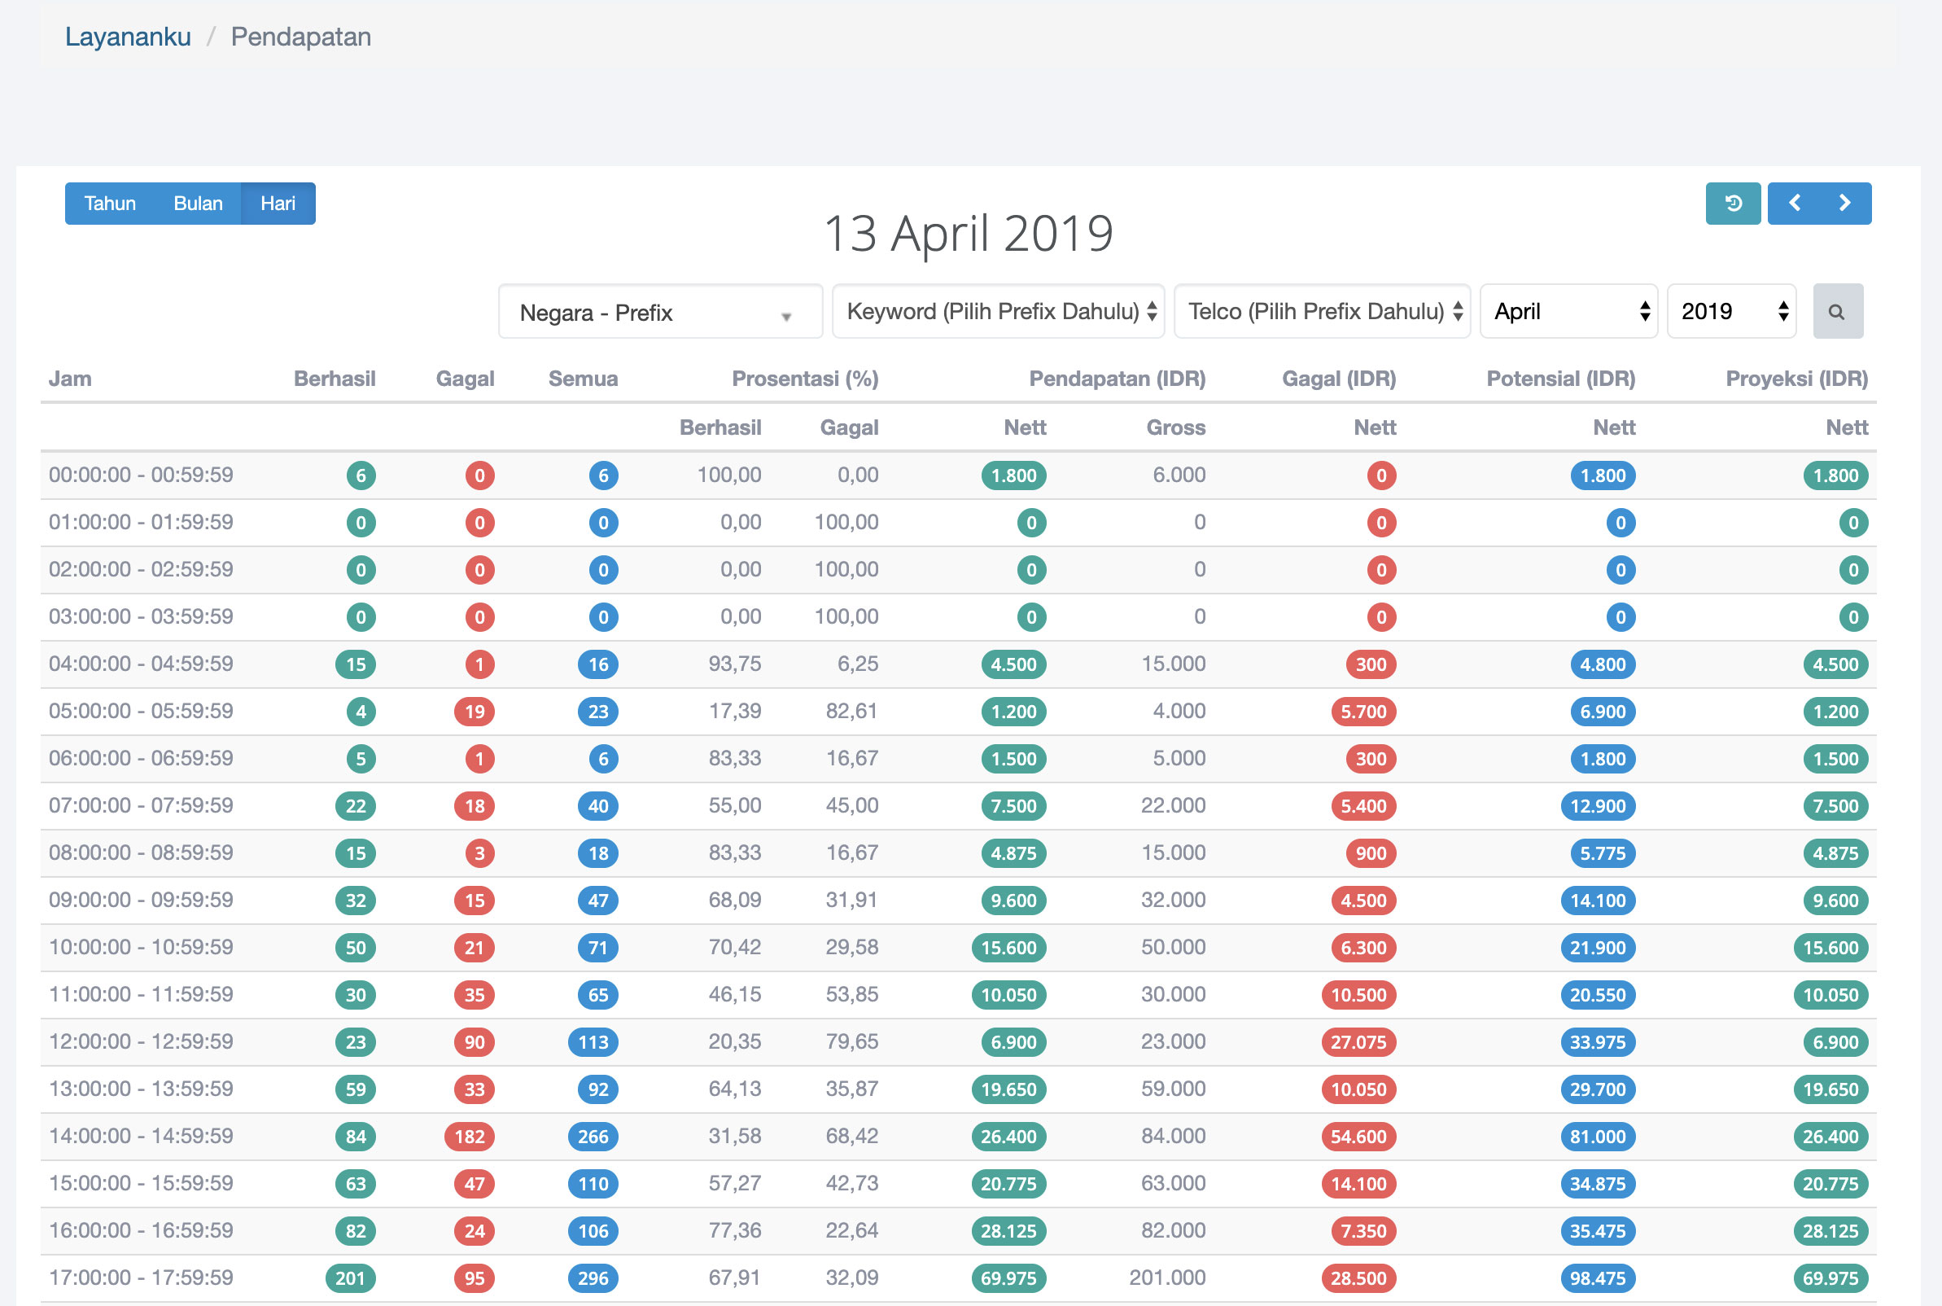1942x1306 pixels.
Task: Click the refresh/reset history icon button
Action: coord(1732,204)
